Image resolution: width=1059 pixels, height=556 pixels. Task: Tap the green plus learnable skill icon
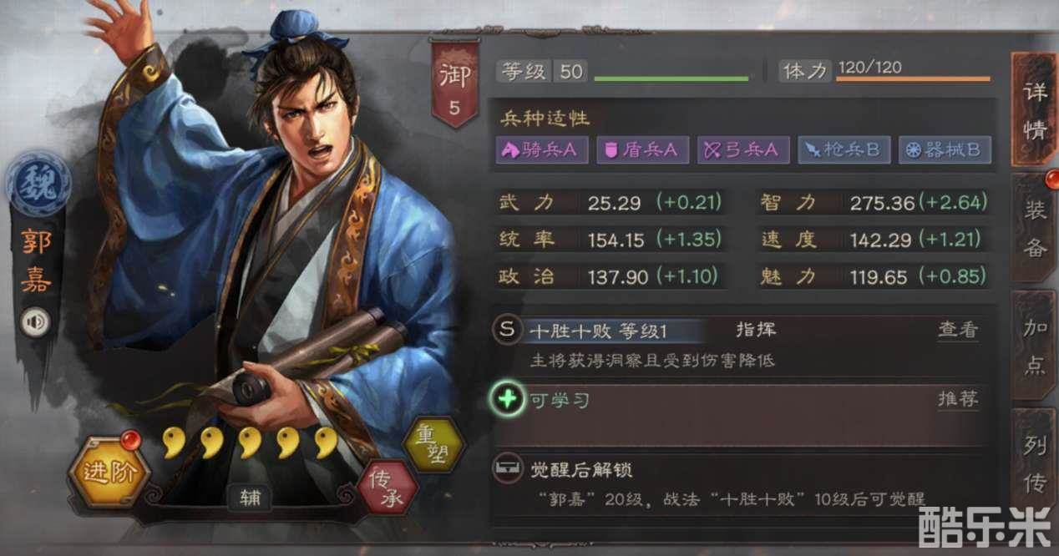[507, 399]
